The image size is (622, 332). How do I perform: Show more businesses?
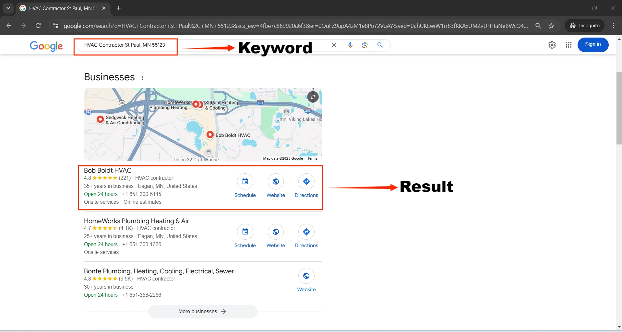(x=203, y=312)
